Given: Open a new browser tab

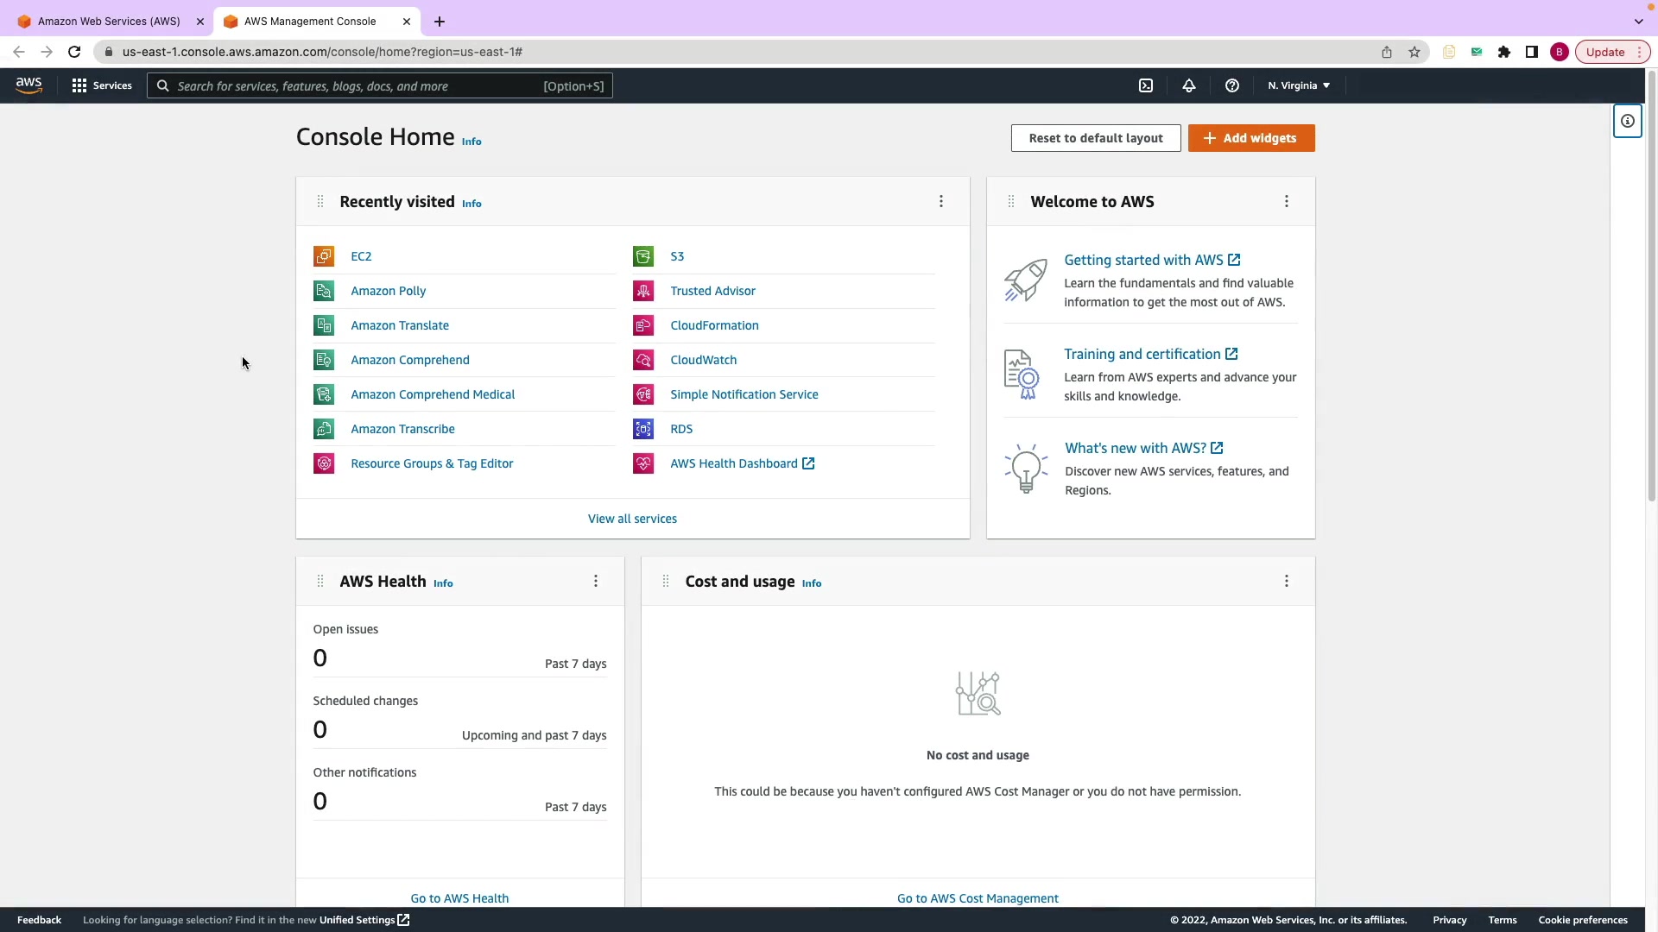Looking at the screenshot, I should point(440,21).
